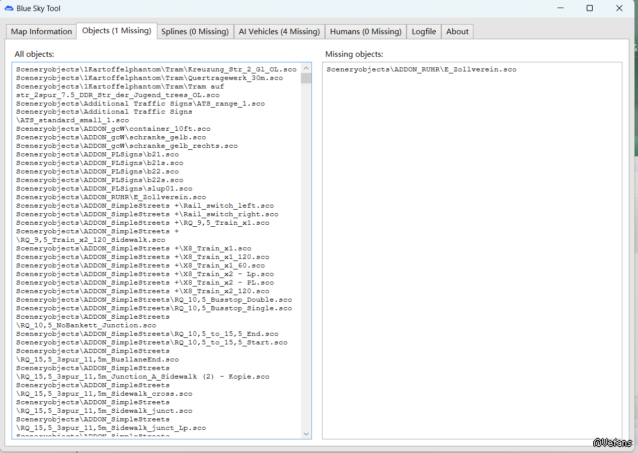Click the RQ_10,5_Busstop_Double.sco entry
The height and width of the screenshot is (453, 638).
click(x=153, y=300)
